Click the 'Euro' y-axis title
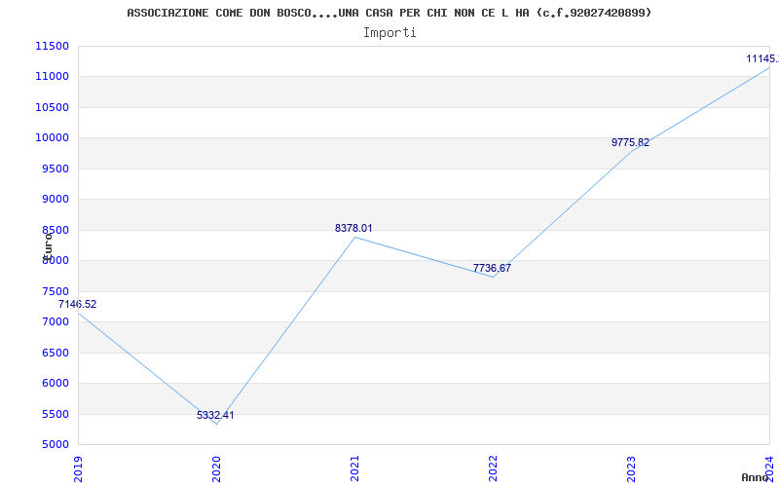This screenshot has height=487, width=779. (x=48, y=246)
